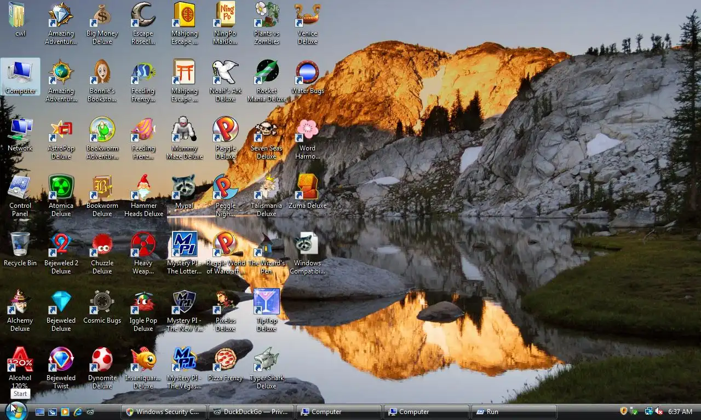
Task: Select Atomica Deluxe shortcut
Action: tap(61, 196)
